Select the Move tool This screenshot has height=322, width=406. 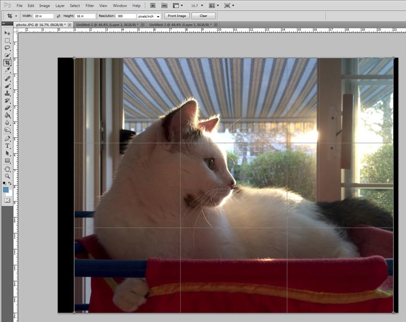click(x=7, y=33)
